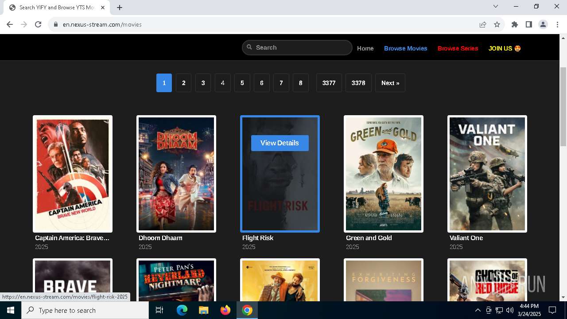This screenshot has width=567, height=319.
Task: Click the Next » pagination button
Action: click(x=390, y=83)
